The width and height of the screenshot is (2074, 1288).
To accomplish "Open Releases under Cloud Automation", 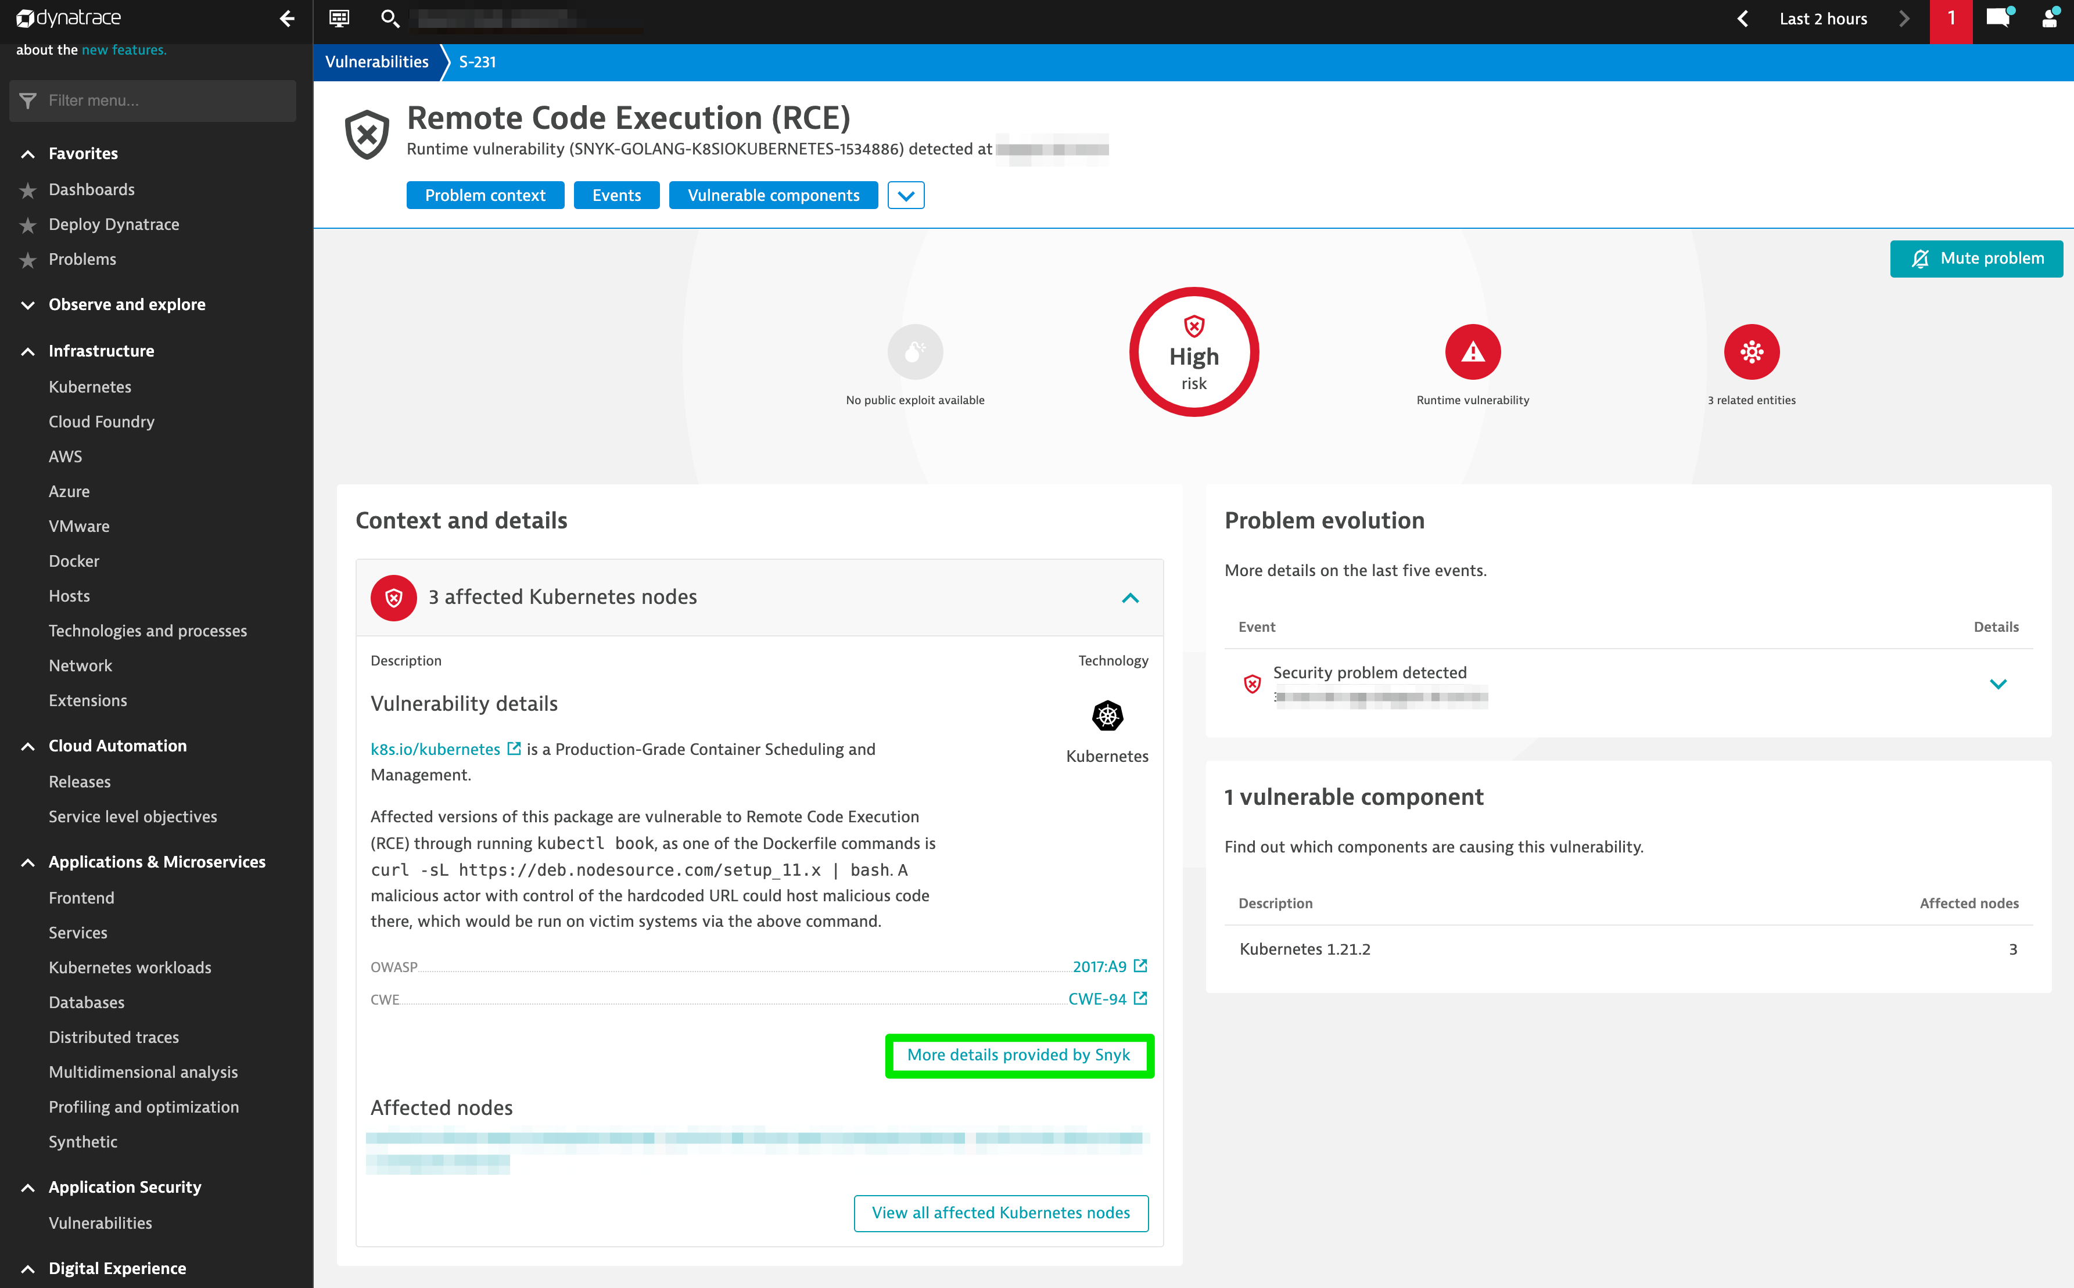I will pos(79,782).
